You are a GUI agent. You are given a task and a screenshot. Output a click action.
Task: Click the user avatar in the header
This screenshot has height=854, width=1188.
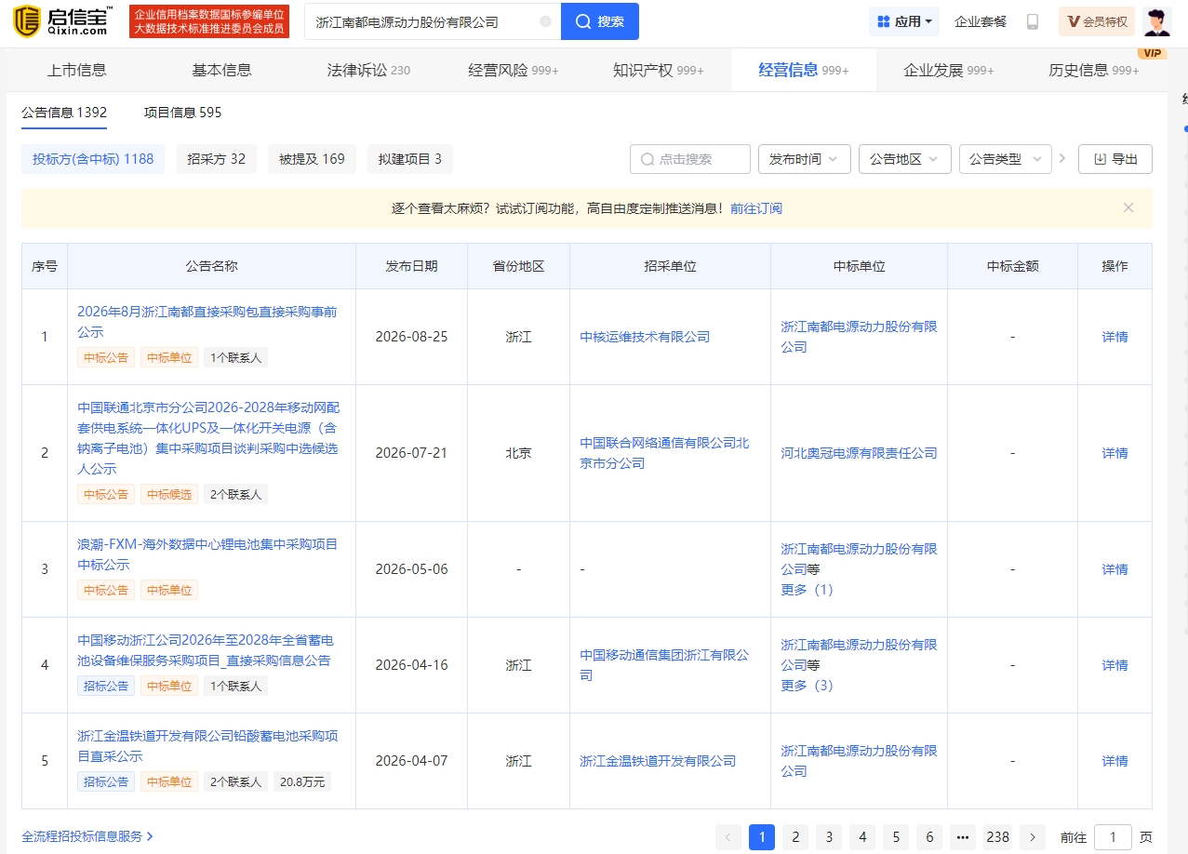pyautogui.click(x=1156, y=21)
